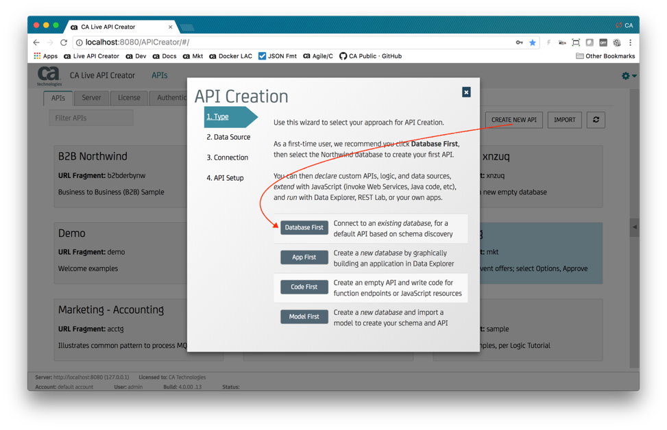Choose the App First option
The image size is (667, 430).
point(304,257)
